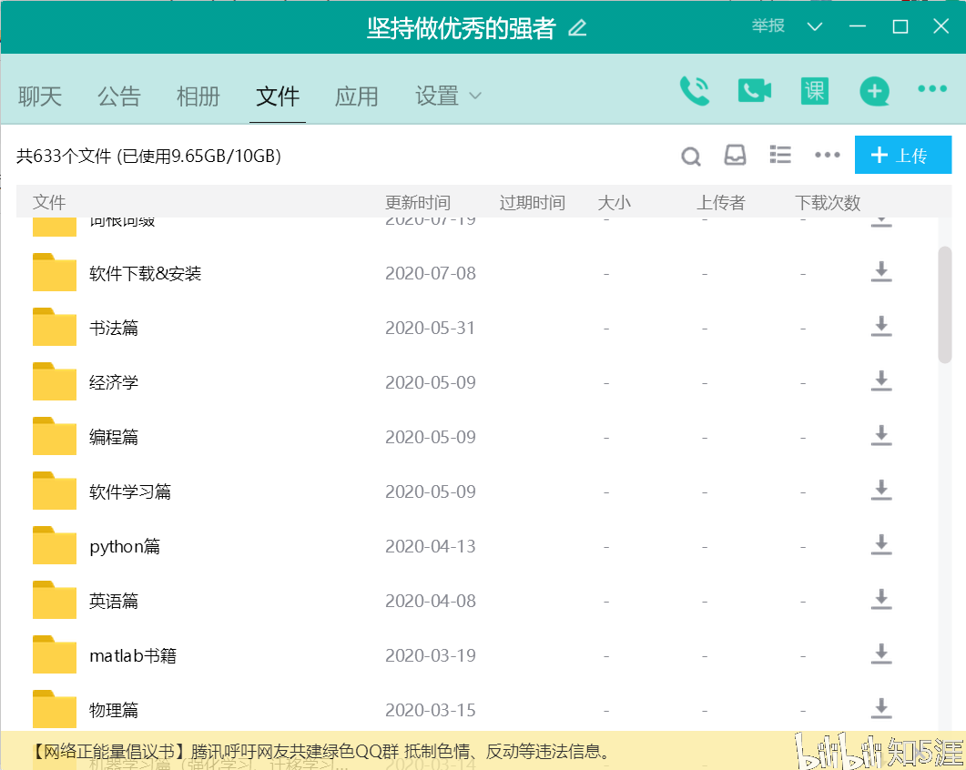The height and width of the screenshot is (770, 966).
Task: Download the 软件学习篇 folder
Action: [x=881, y=491]
